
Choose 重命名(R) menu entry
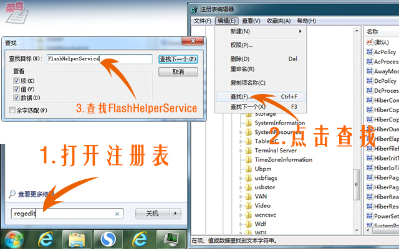click(261, 69)
